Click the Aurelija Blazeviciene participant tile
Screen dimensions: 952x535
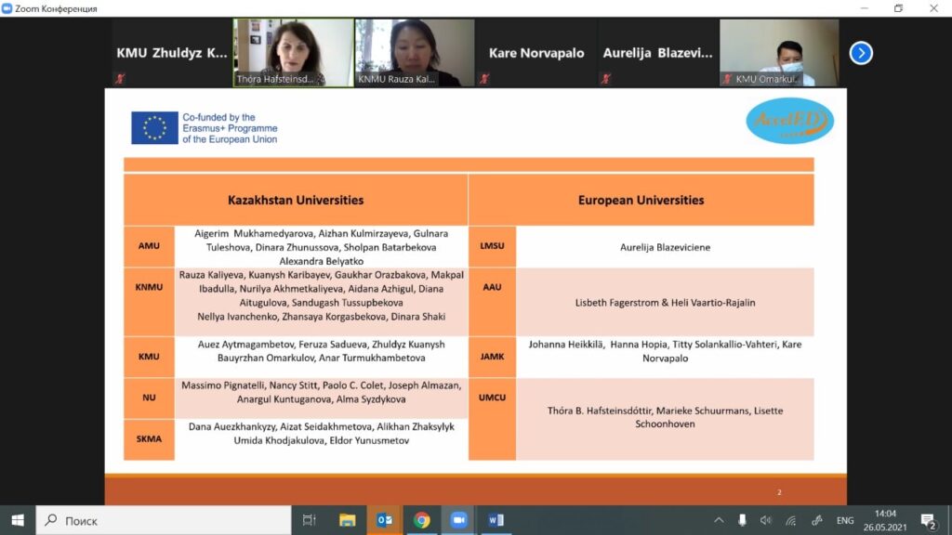(658, 53)
